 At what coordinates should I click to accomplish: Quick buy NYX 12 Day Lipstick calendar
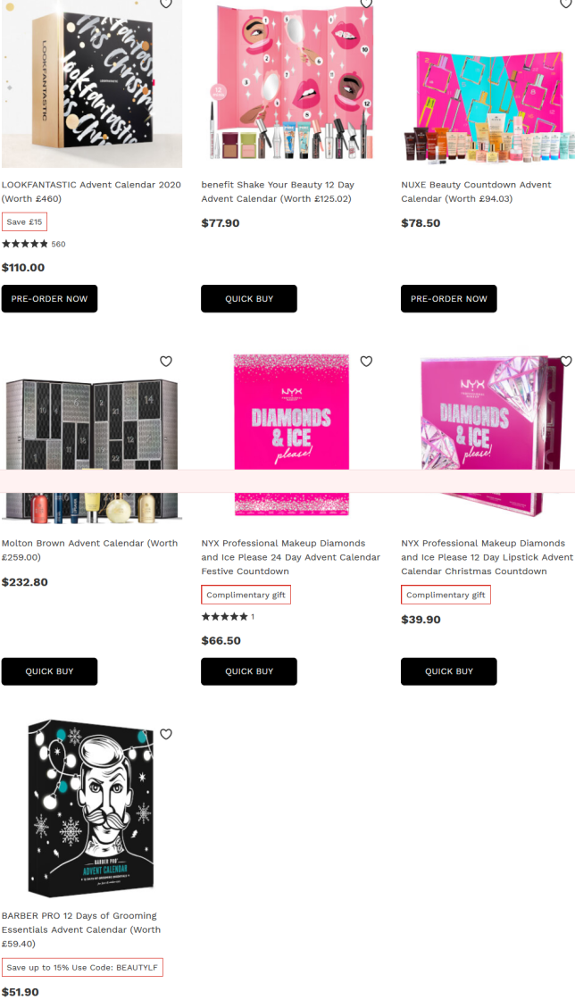point(449,671)
